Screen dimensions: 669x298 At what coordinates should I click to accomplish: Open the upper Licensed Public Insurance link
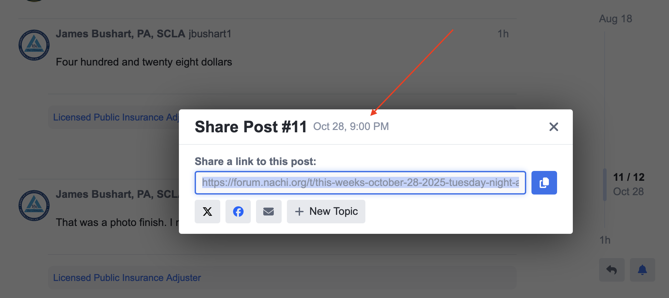pos(116,117)
